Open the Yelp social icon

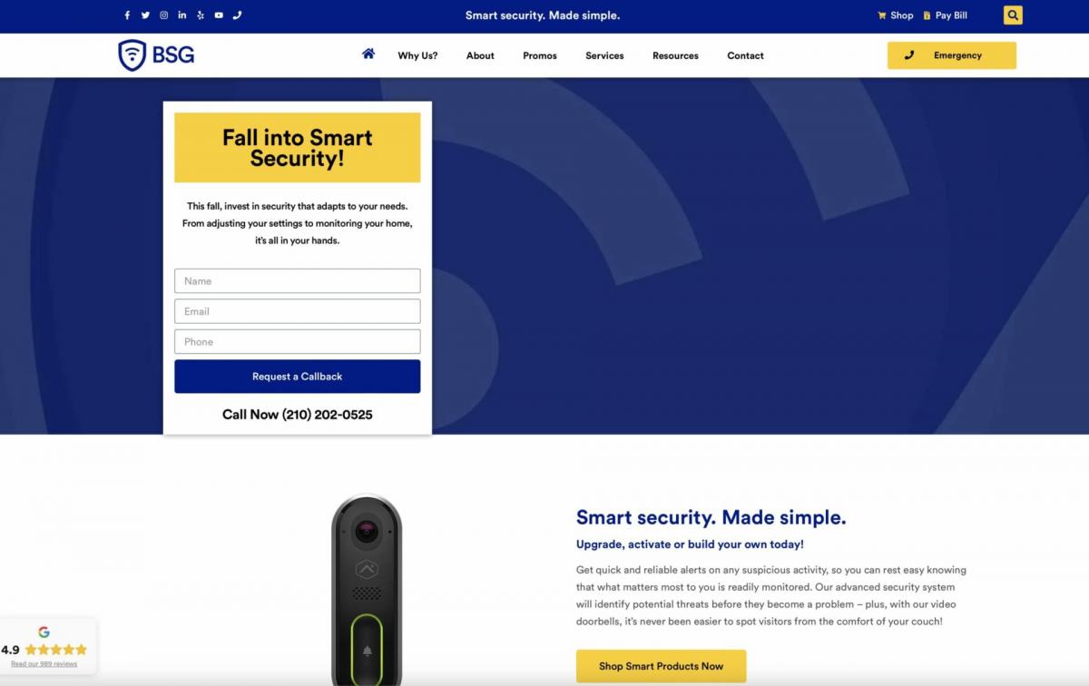(201, 15)
